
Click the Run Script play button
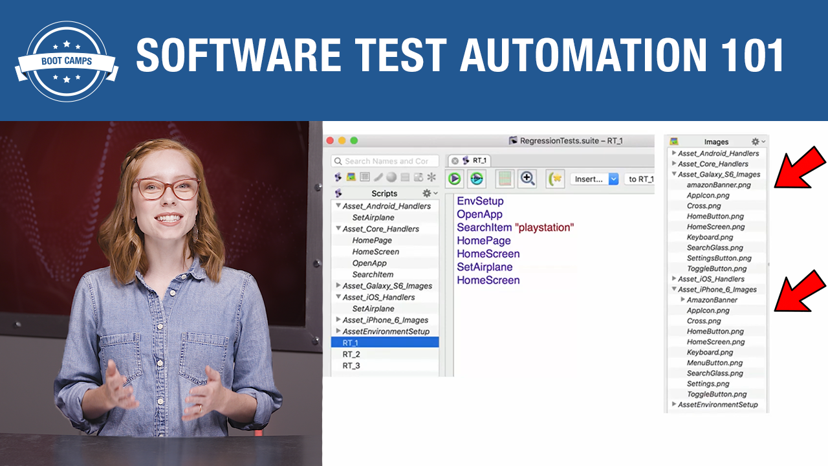pyautogui.click(x=455, y=179)
